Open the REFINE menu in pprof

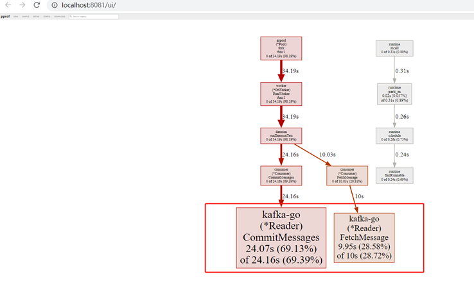[x=36, y=16]
